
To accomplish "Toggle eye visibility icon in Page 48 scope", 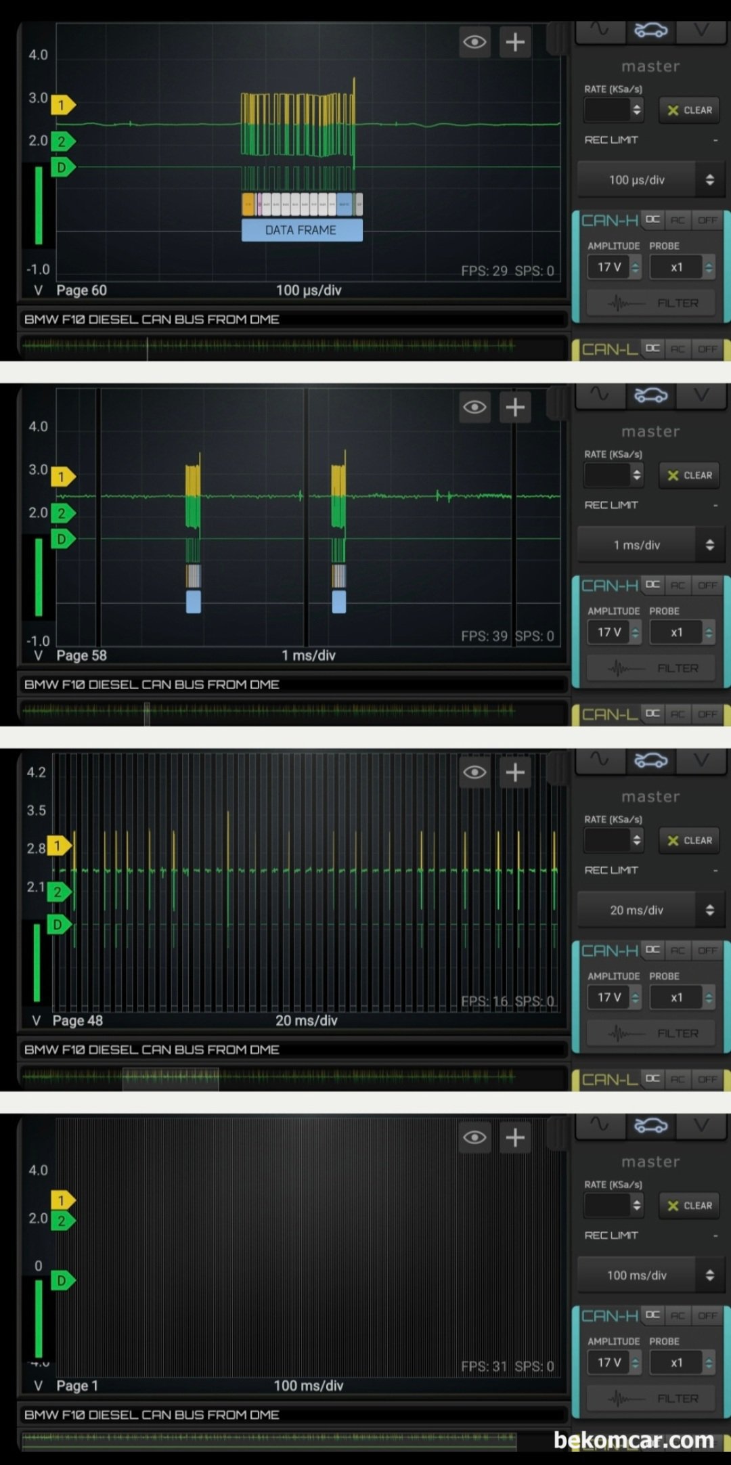I will (474, 772).
